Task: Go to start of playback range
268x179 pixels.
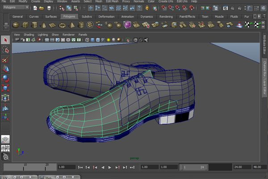Action: pyautogui.click(x=80, y=167)
